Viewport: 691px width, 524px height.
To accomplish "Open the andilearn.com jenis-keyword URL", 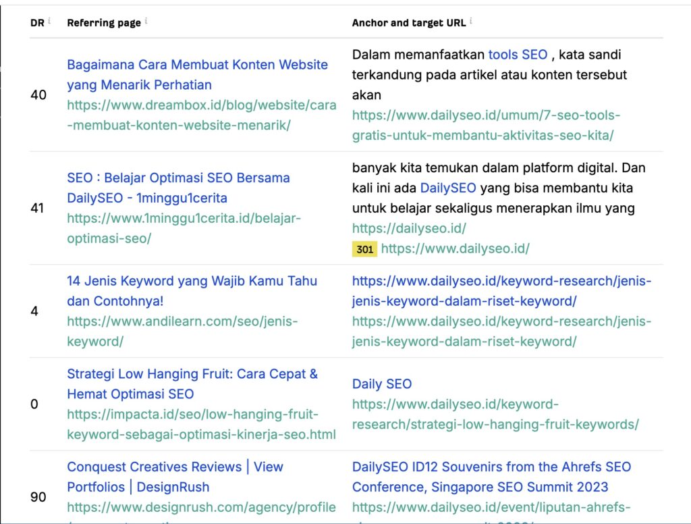I will (x=182, y=332).
